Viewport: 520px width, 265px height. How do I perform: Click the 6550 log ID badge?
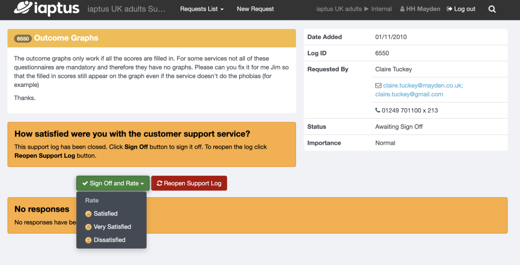(x=23, y=39)
